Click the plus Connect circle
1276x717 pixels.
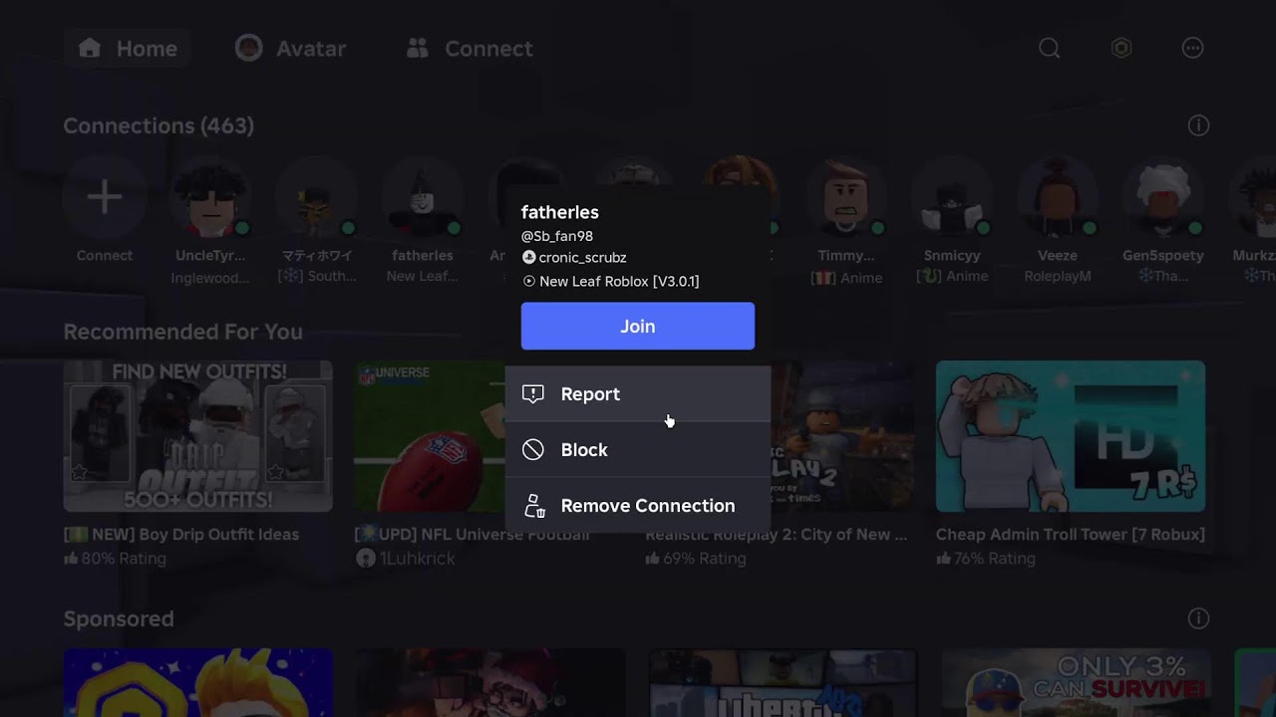point(105,197)
